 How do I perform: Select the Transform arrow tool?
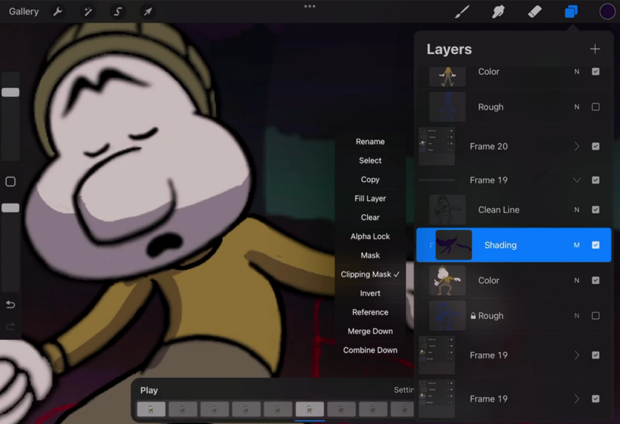147,11
